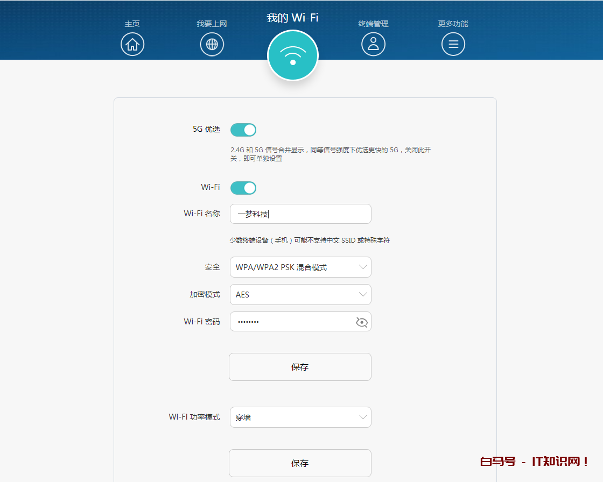The height and width of the screenshot is (482, 603).
Task: Click the 终端管理 user icon
Action: pyautogui.click(x=373, y=44)
